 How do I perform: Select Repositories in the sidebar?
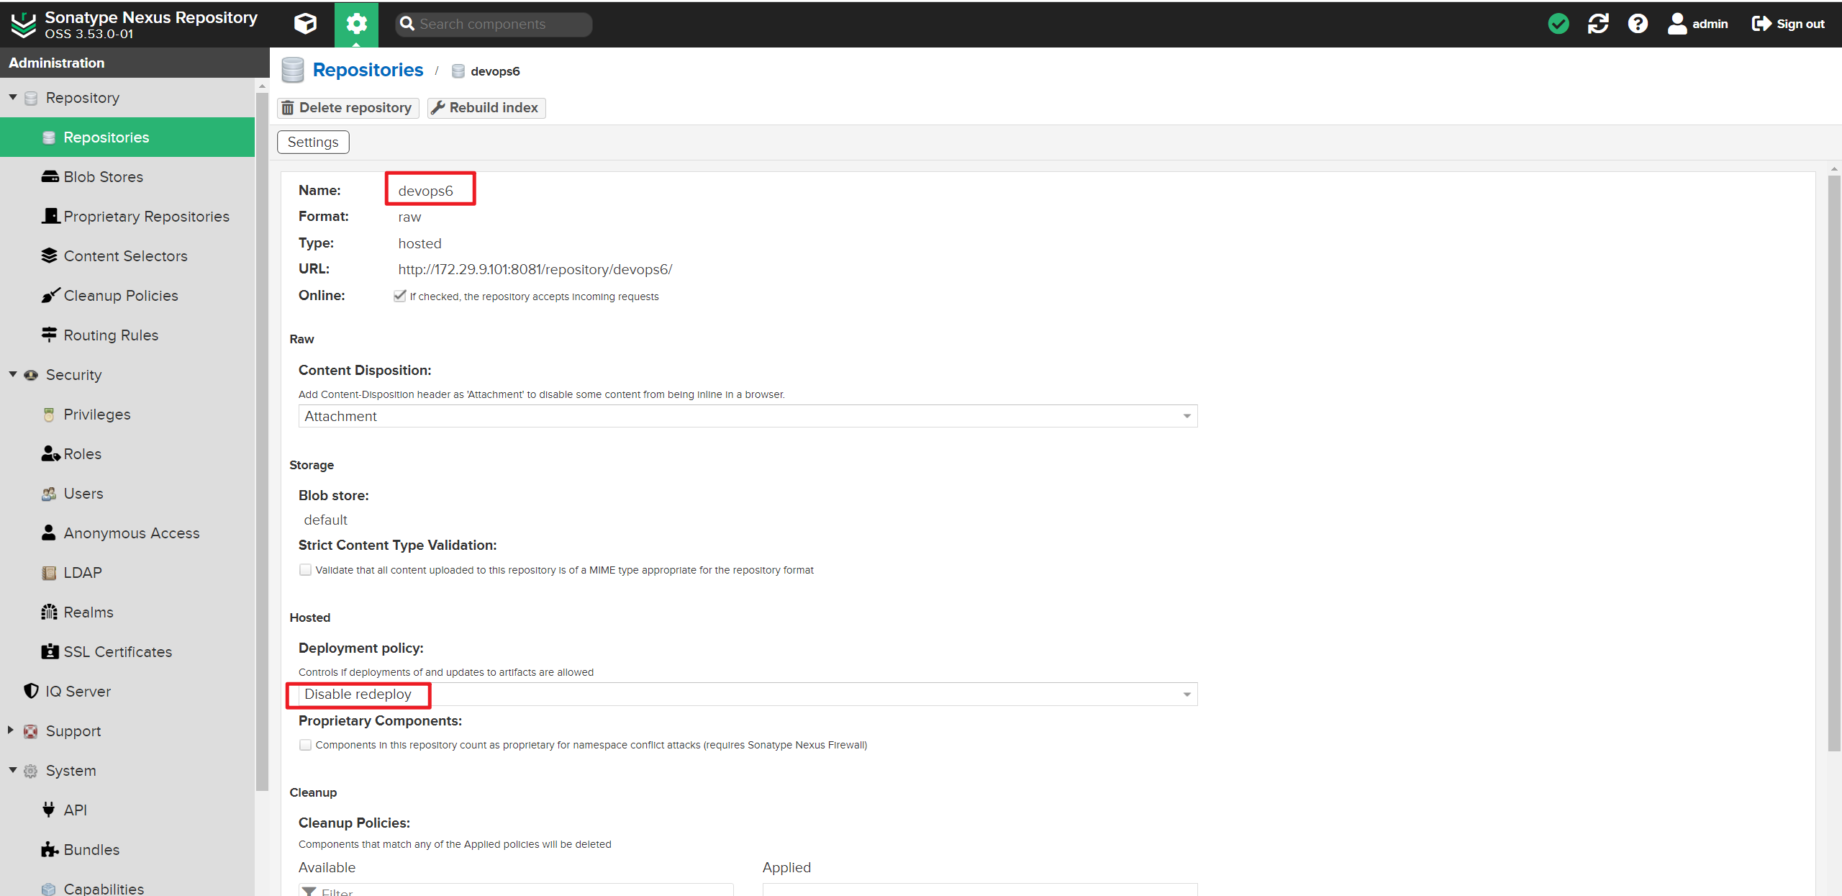pyautogui.click(x=127, y=137)
